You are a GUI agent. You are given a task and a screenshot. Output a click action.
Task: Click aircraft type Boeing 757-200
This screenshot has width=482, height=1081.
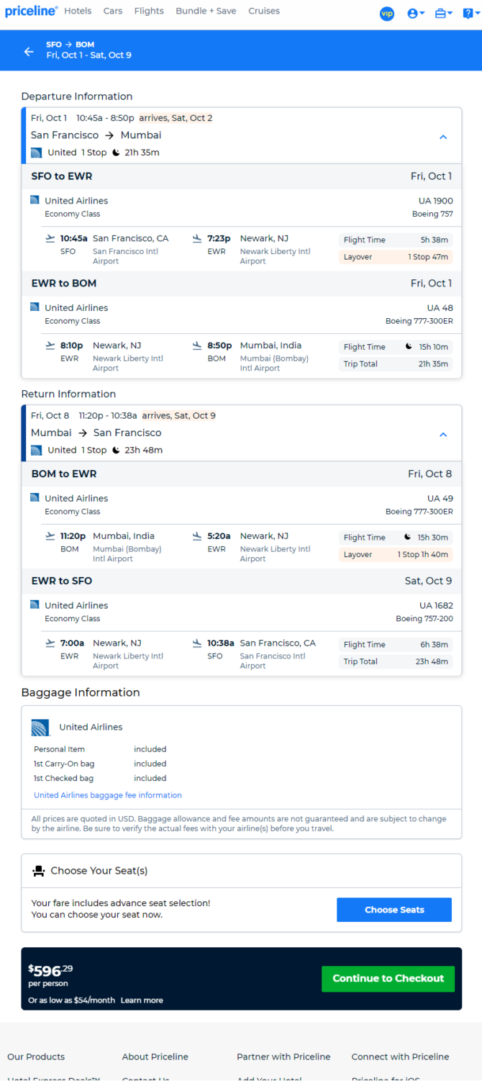424,619
